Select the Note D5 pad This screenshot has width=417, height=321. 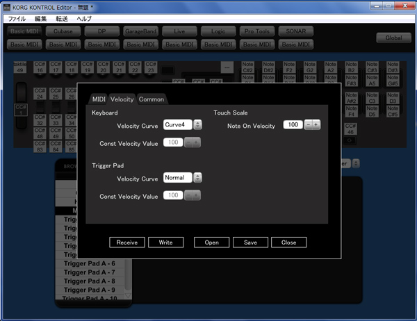point(372,111)
